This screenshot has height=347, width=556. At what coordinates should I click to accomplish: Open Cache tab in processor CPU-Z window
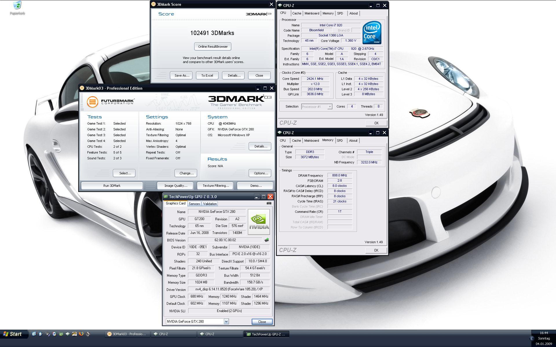click(297, 13)
